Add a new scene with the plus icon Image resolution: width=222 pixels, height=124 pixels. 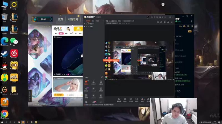(x=103, y=21)
